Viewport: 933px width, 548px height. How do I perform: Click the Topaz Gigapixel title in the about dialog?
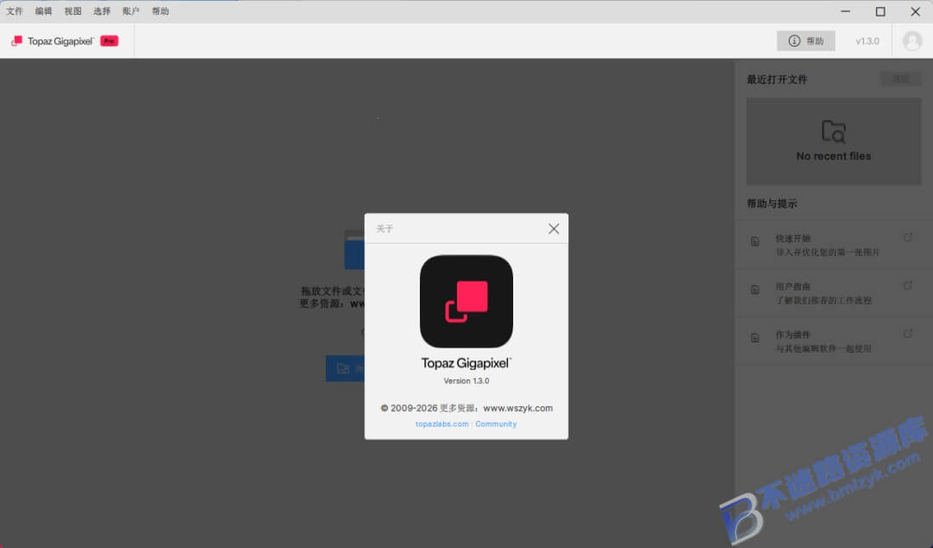pos(466,363)
